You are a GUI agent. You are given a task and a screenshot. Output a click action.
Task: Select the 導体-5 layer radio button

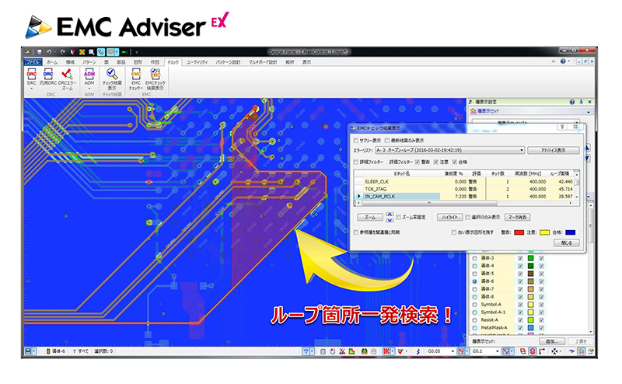(x=474, y=274)
